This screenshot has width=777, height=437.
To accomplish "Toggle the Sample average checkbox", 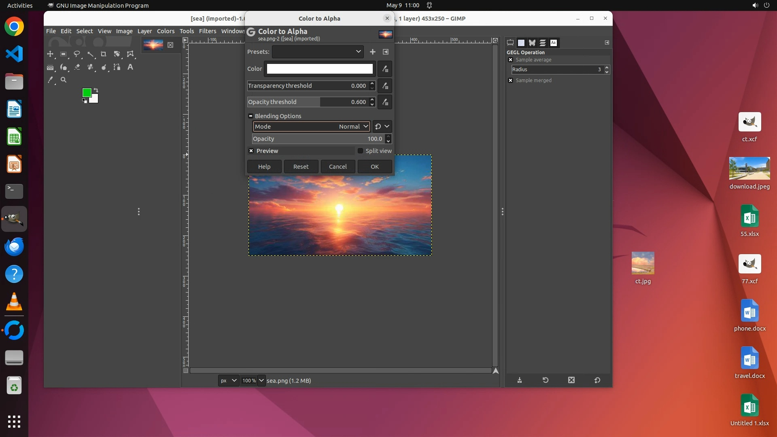I will point(511,60).
